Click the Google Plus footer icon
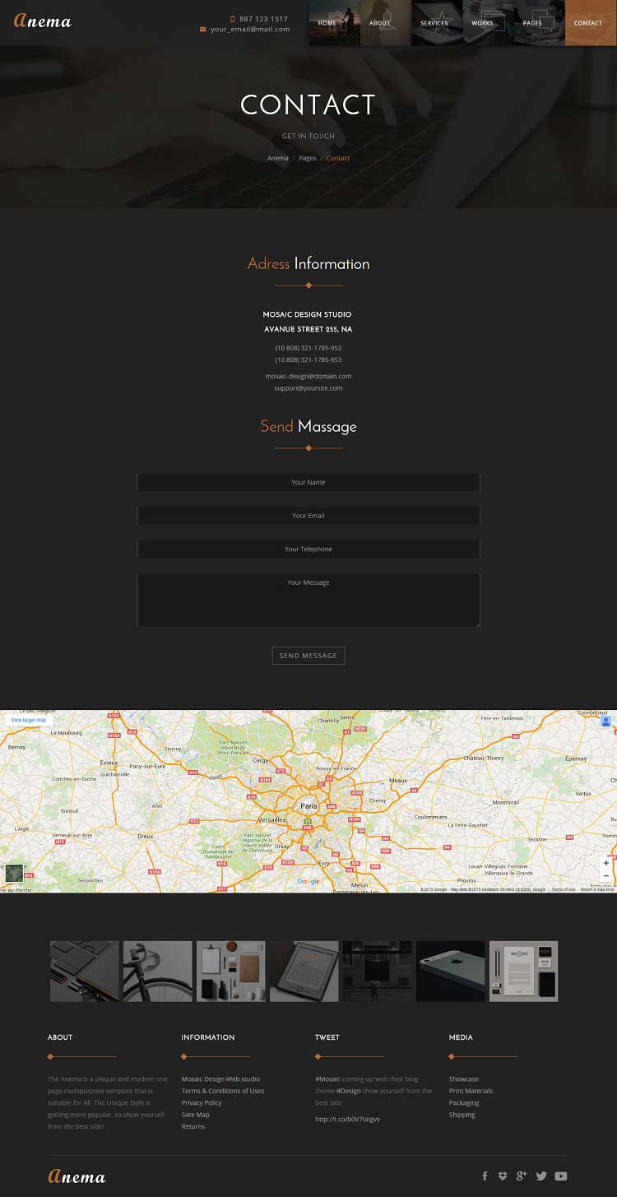The width and height of the screenshot is (617, 1197). (x=522, y=1176)
